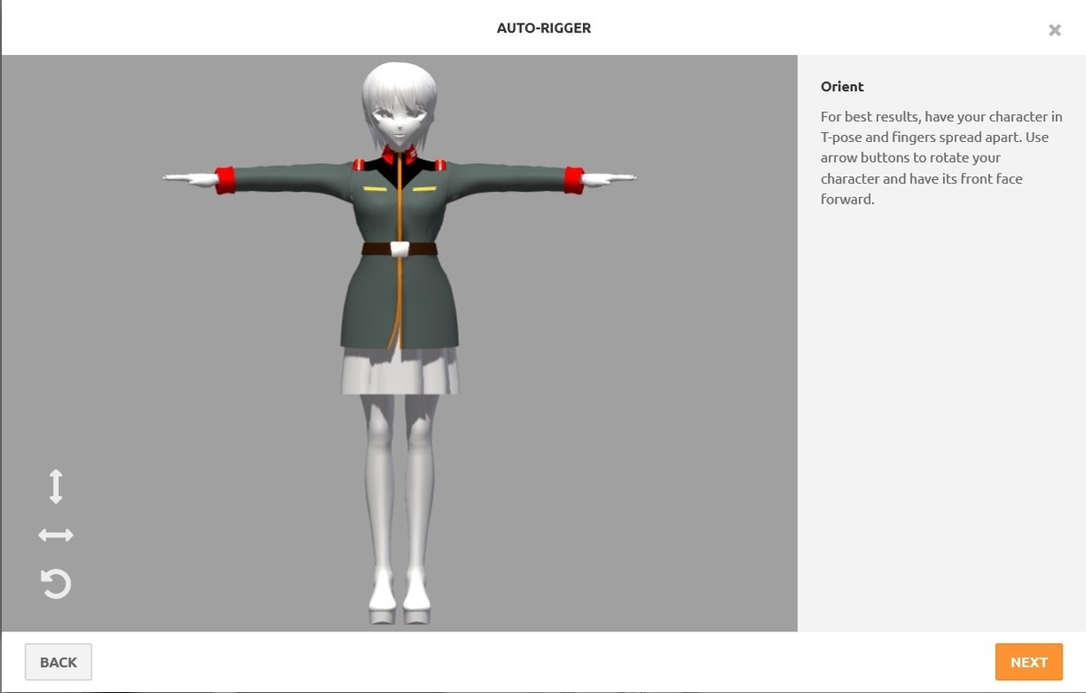The image size is (1086, 693).
Task: Click the Orient heading
Action: coord(843,87)
